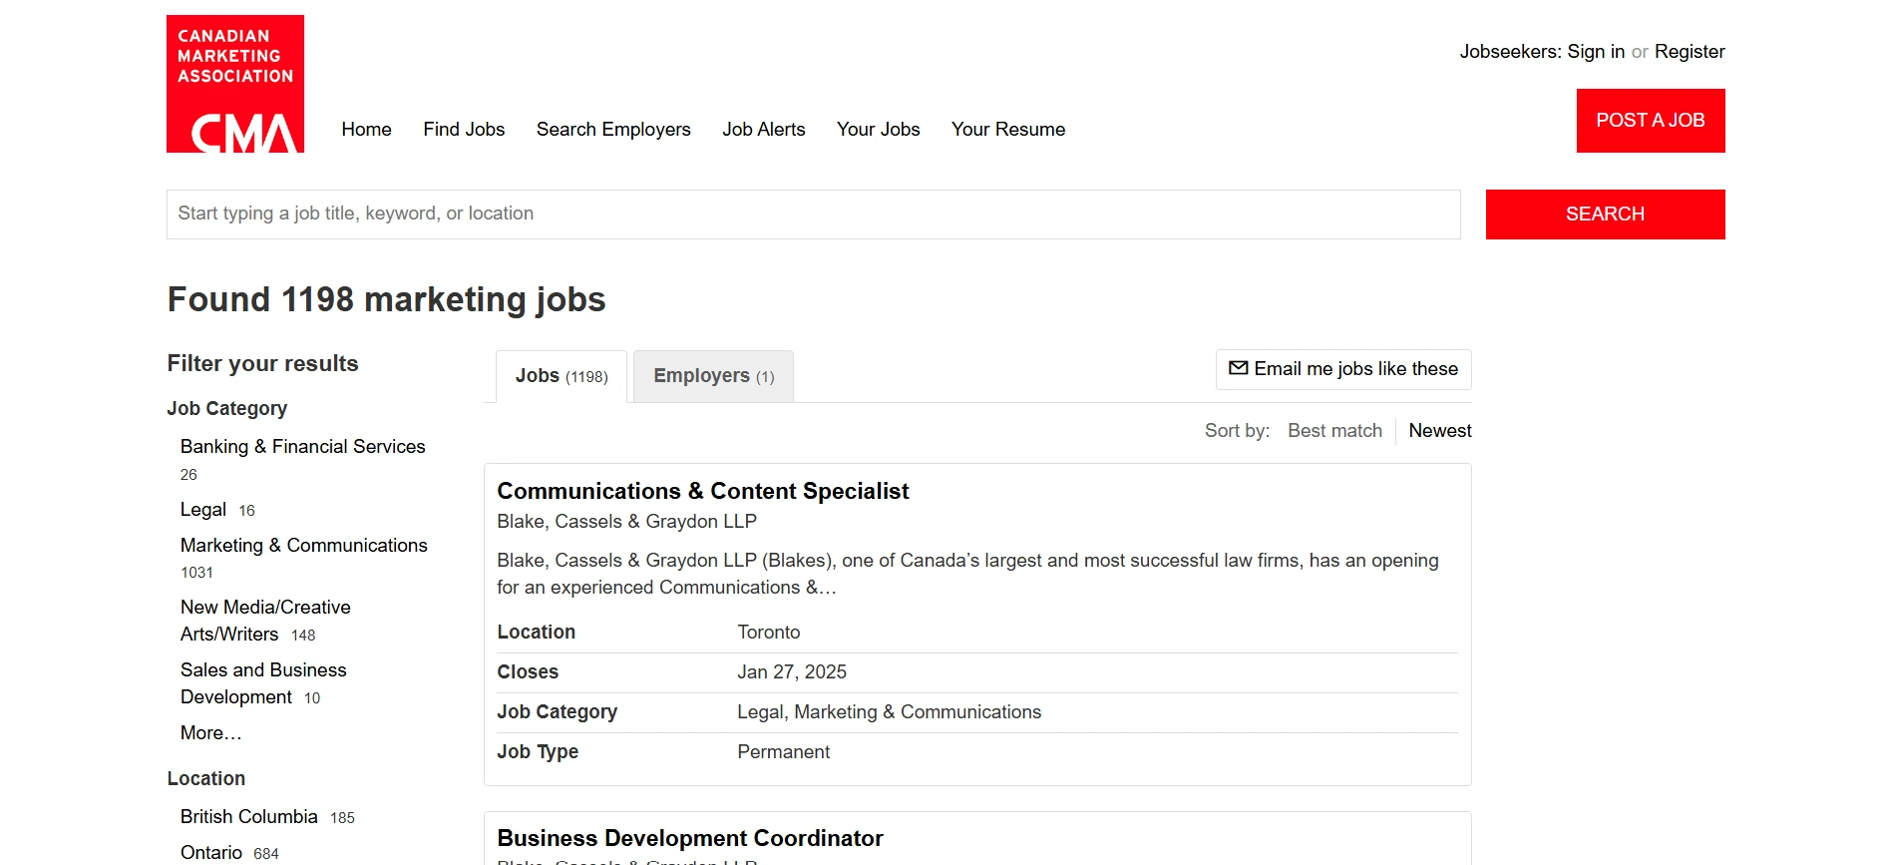Click the Register link

pyautogui.click(x=1690, y=51)
